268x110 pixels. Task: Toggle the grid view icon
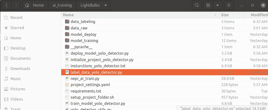click(208, 5)
